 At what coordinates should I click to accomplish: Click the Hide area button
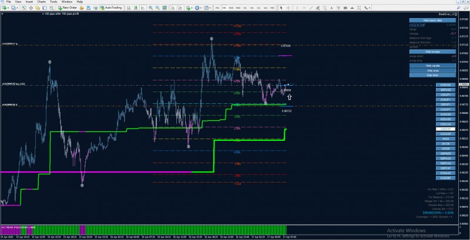tap(432, 70)
